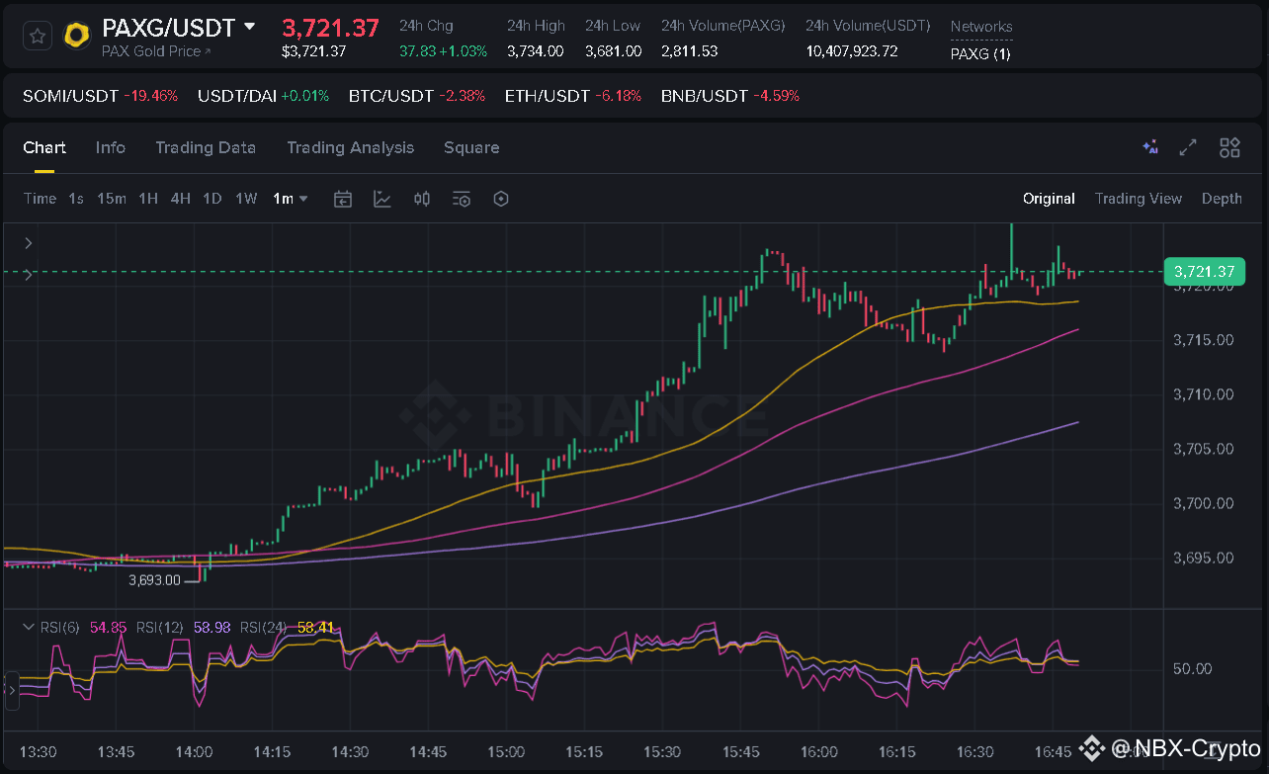Expand the upper chart legend chevron
1269x774 pixels.
[x=29, y=242]
